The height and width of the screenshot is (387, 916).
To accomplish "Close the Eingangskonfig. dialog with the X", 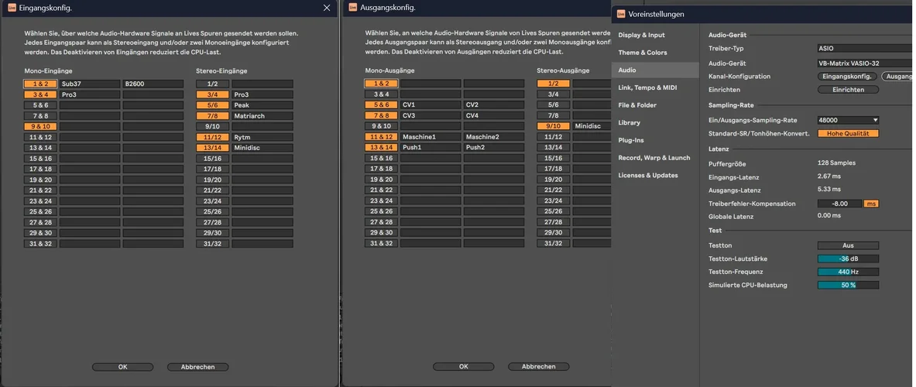I will pyautogui.click(x=327, y=8).
